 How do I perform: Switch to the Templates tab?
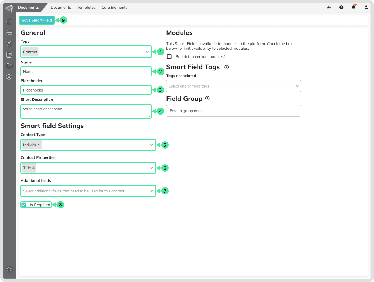click(86, 8)
